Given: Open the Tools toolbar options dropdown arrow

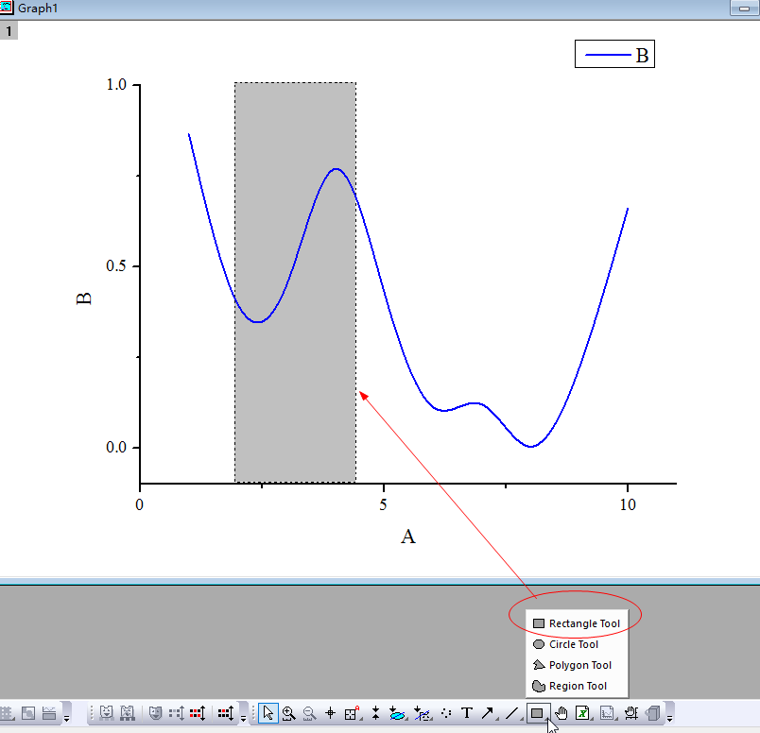Looking at the screenshot, I should pos(669,718).
